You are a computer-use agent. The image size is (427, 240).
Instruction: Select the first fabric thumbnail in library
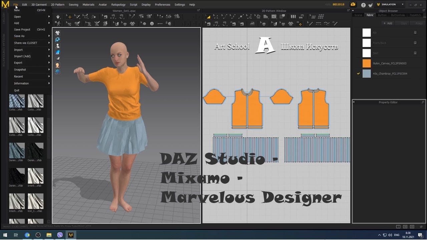[x=17, y=101]
